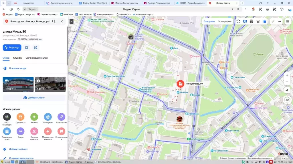Screen dimensions: 293x164
Task: Toggle the traffic layer circle icon
Action: coord(238,21)
